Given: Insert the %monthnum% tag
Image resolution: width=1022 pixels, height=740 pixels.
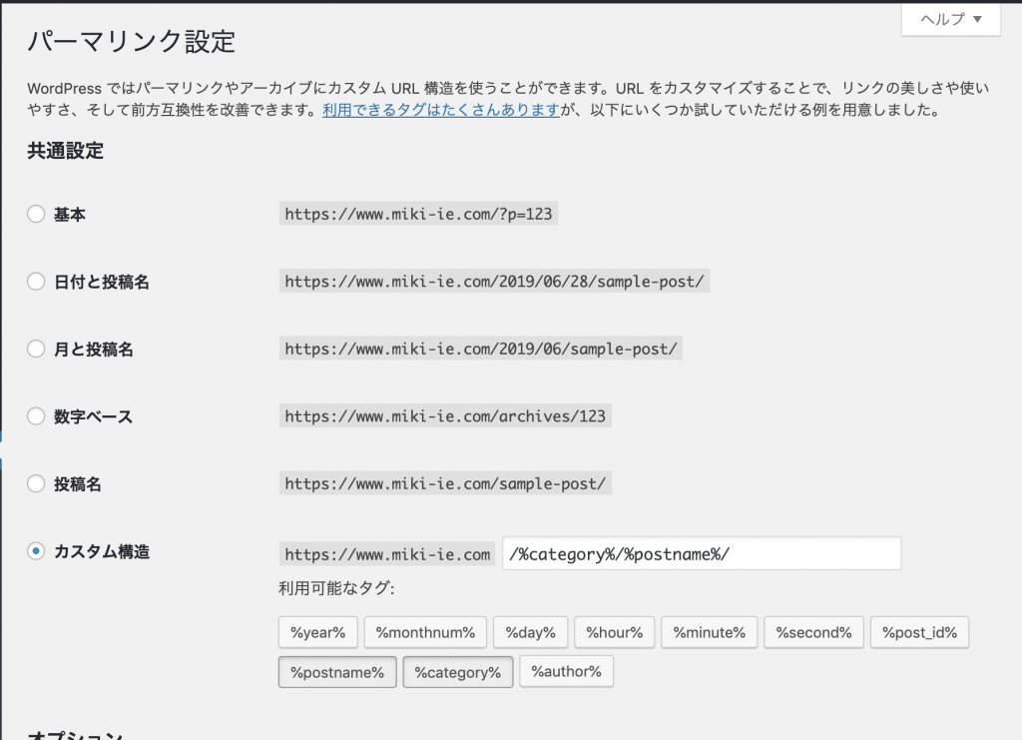Looking at the screenshot, I should [x=426, y=631].
